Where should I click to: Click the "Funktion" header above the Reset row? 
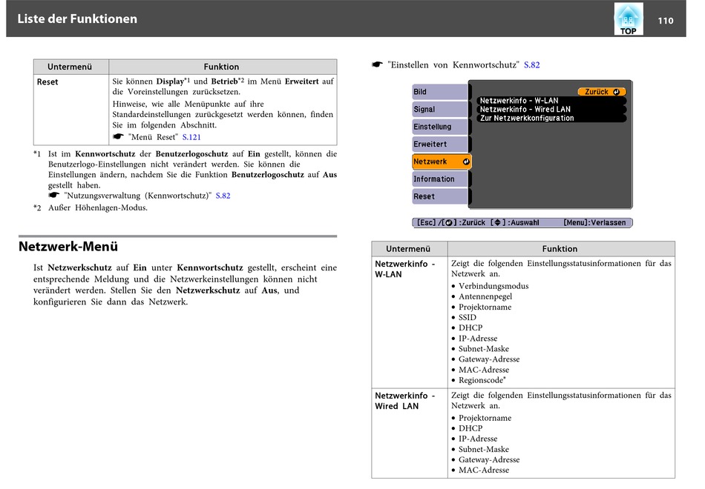pyautogui.click(x=221, y=67)
